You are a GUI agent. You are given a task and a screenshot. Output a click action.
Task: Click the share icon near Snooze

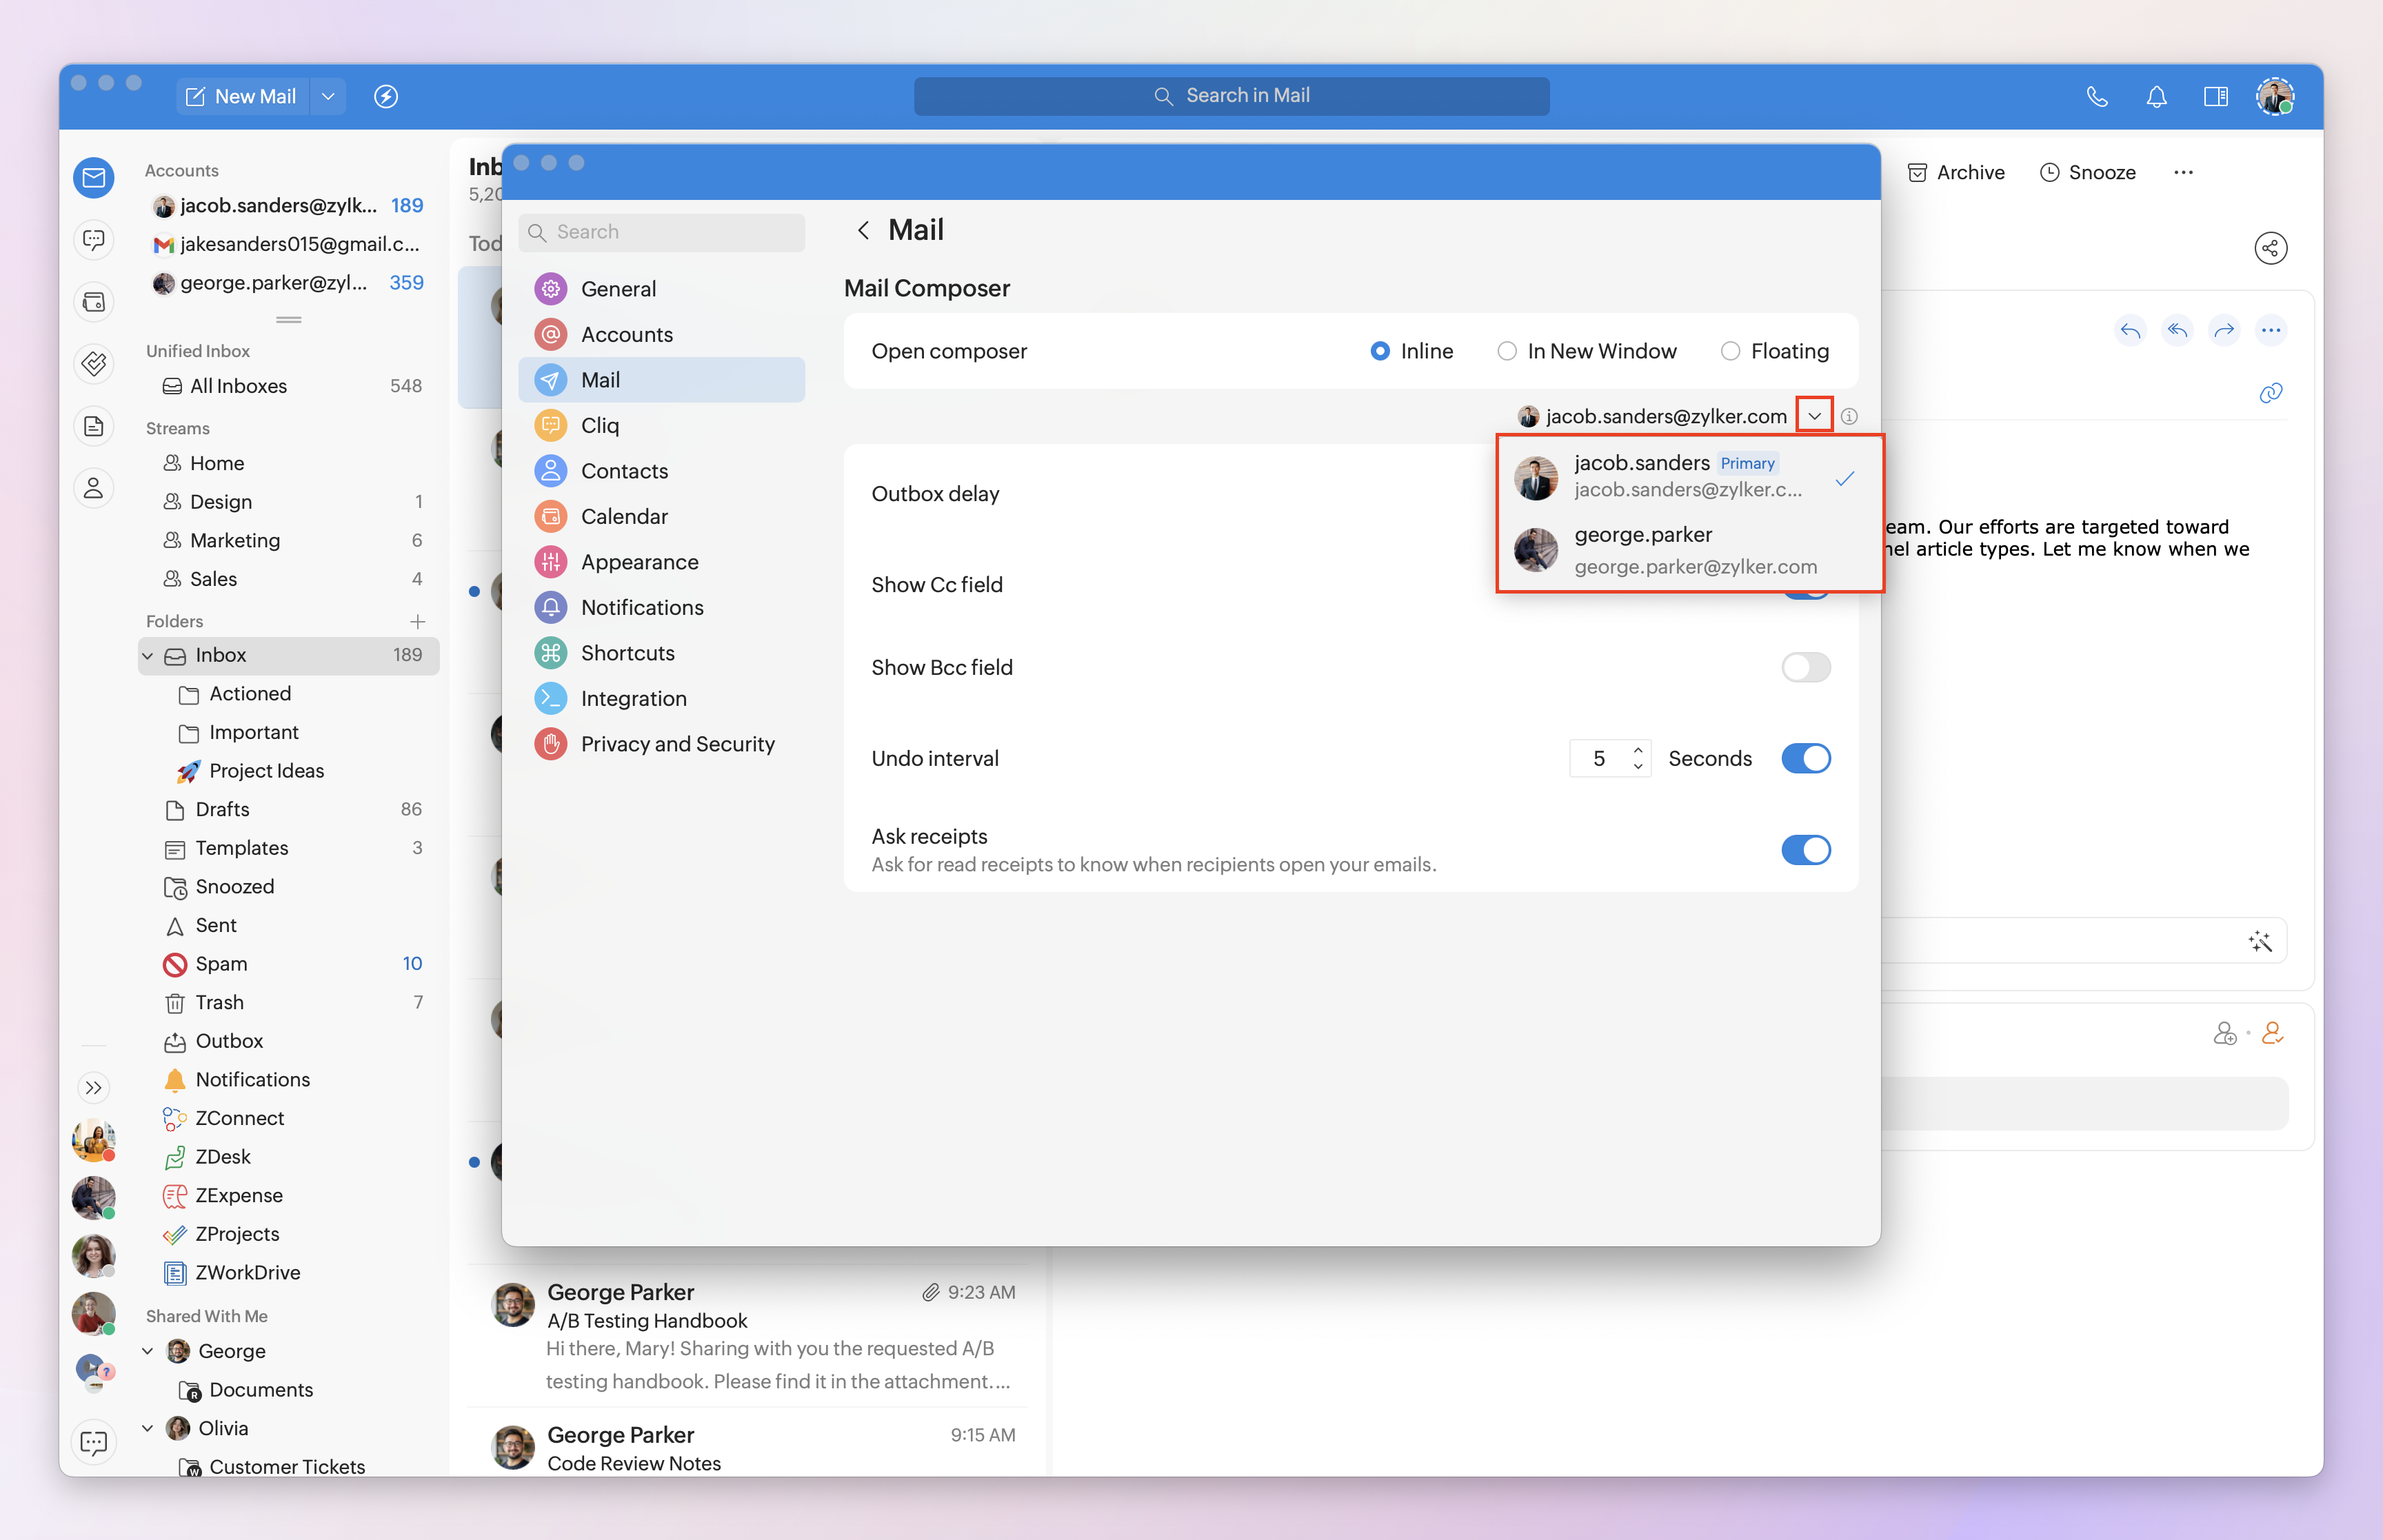click(x=2270, y=248)
